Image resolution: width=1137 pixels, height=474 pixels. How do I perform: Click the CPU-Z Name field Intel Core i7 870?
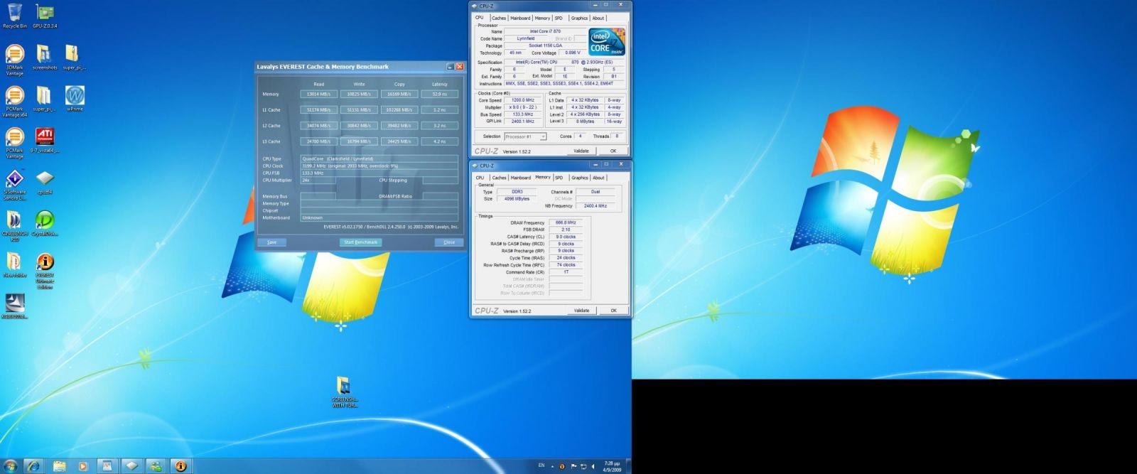(545, 31)
